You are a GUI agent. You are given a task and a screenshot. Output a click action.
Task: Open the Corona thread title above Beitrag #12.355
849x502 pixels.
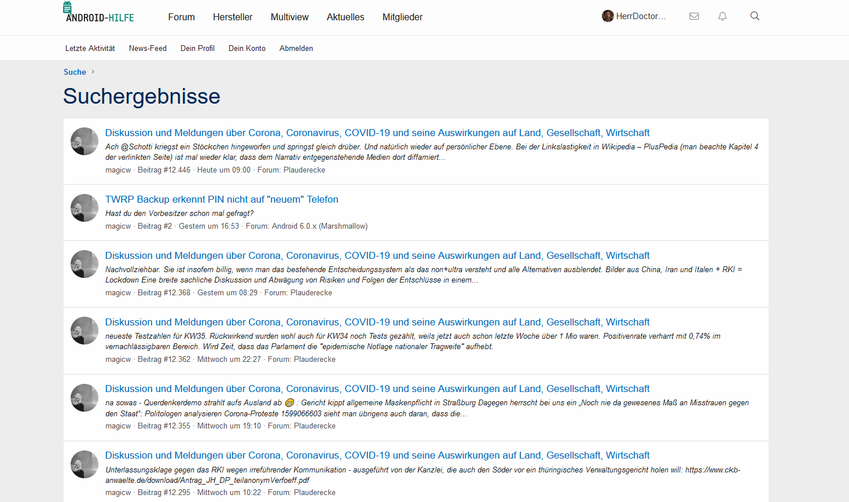[x=377, y=389]
